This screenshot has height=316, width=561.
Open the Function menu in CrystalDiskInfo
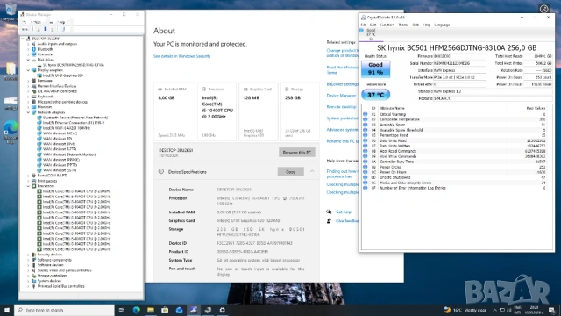(387, 25)
